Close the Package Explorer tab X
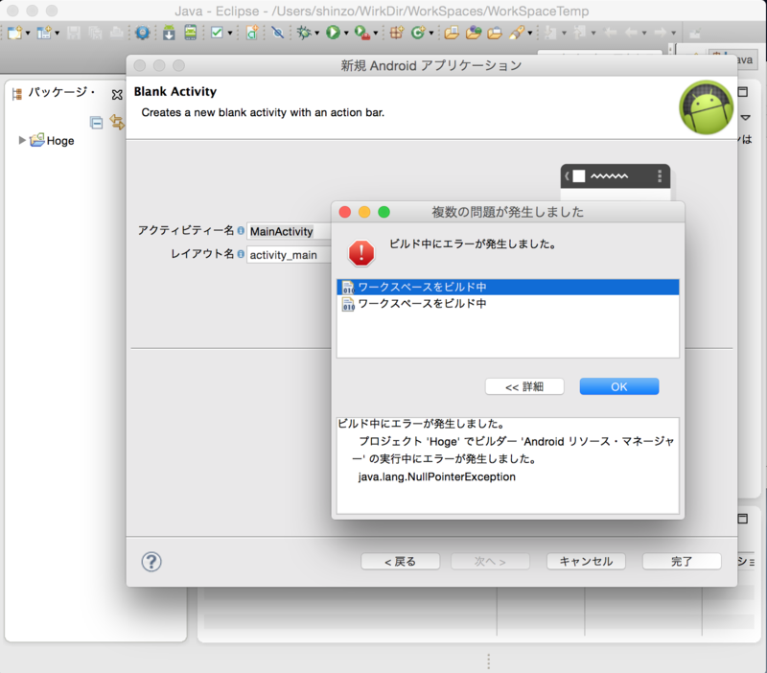The image size is (767, 673). pos(117,94)
